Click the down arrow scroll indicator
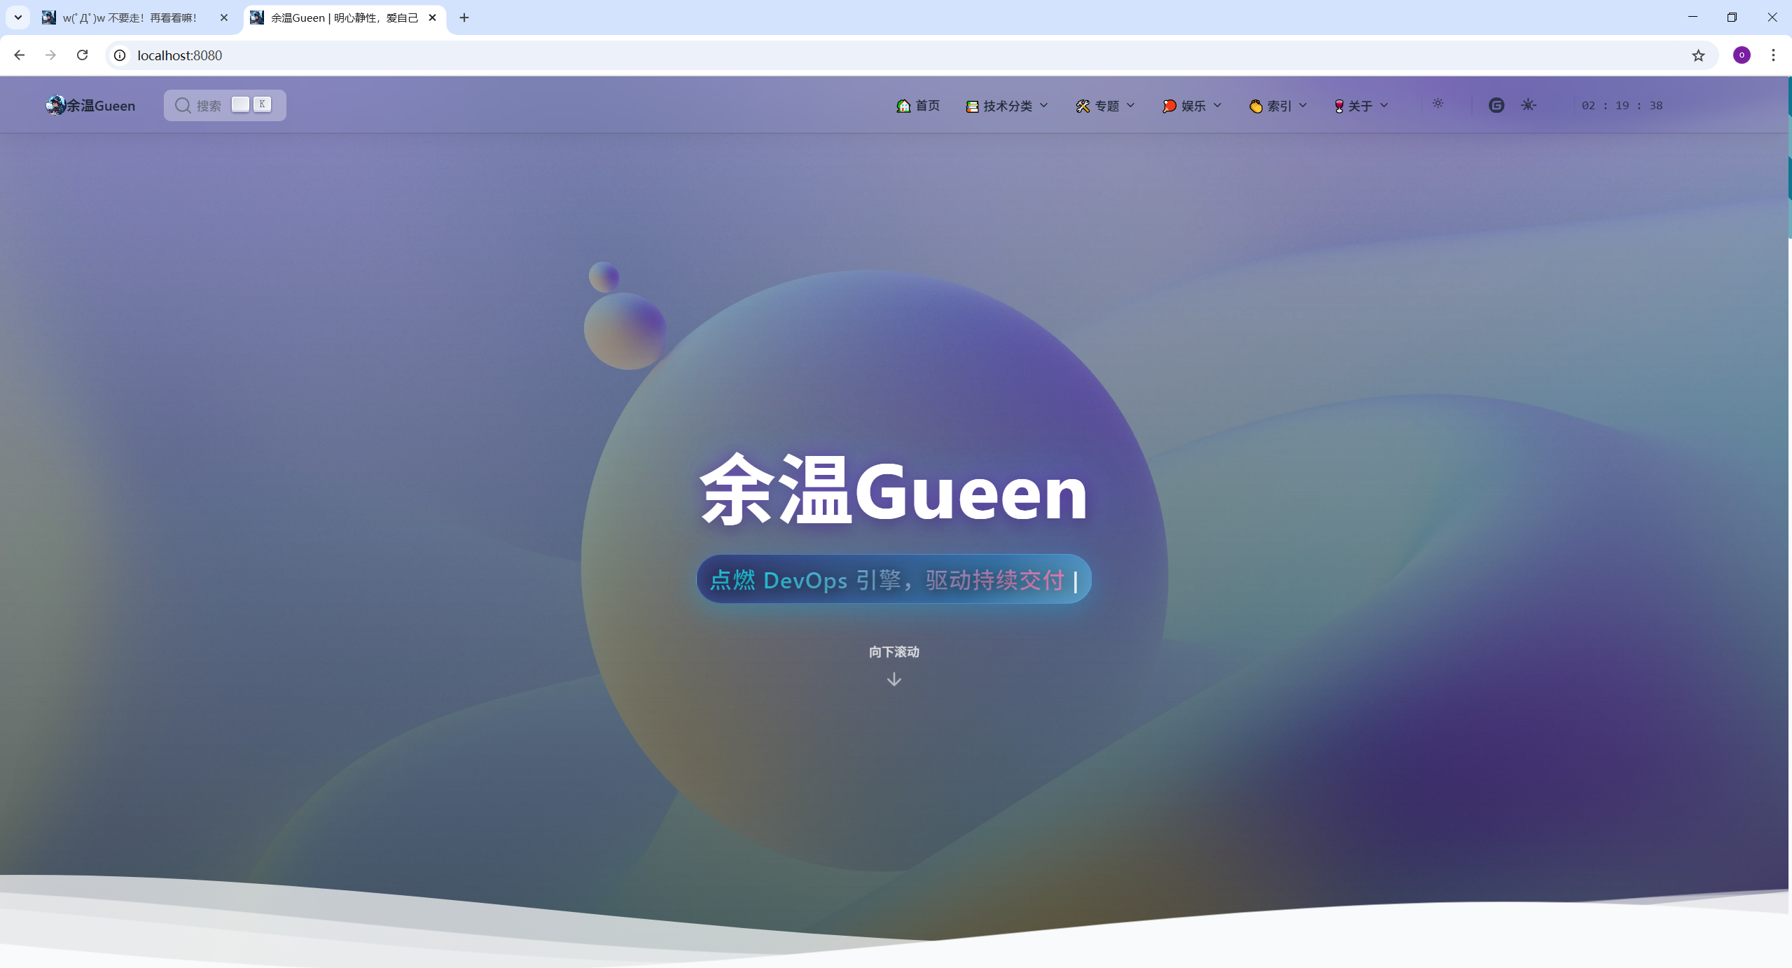Viewport: 1792px width, 968px height. [894, 679]
